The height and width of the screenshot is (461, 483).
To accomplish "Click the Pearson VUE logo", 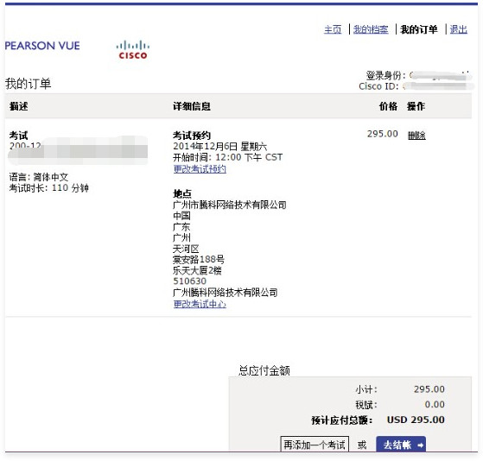I will point(42,46).
